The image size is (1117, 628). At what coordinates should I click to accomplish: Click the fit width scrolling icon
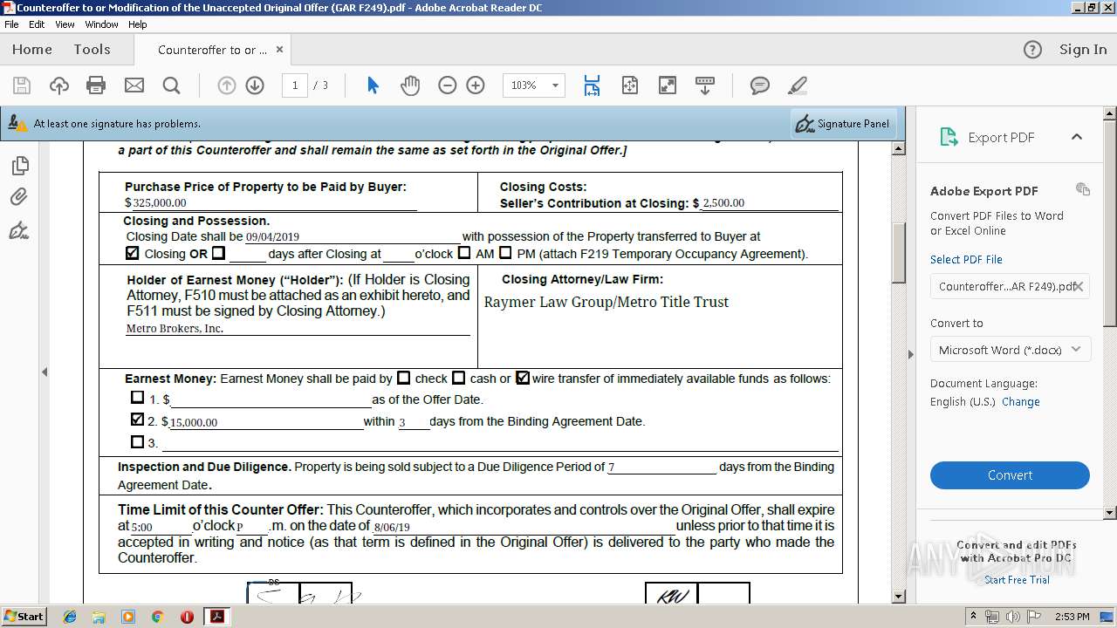pyautogui.click(x=592, y=85)
